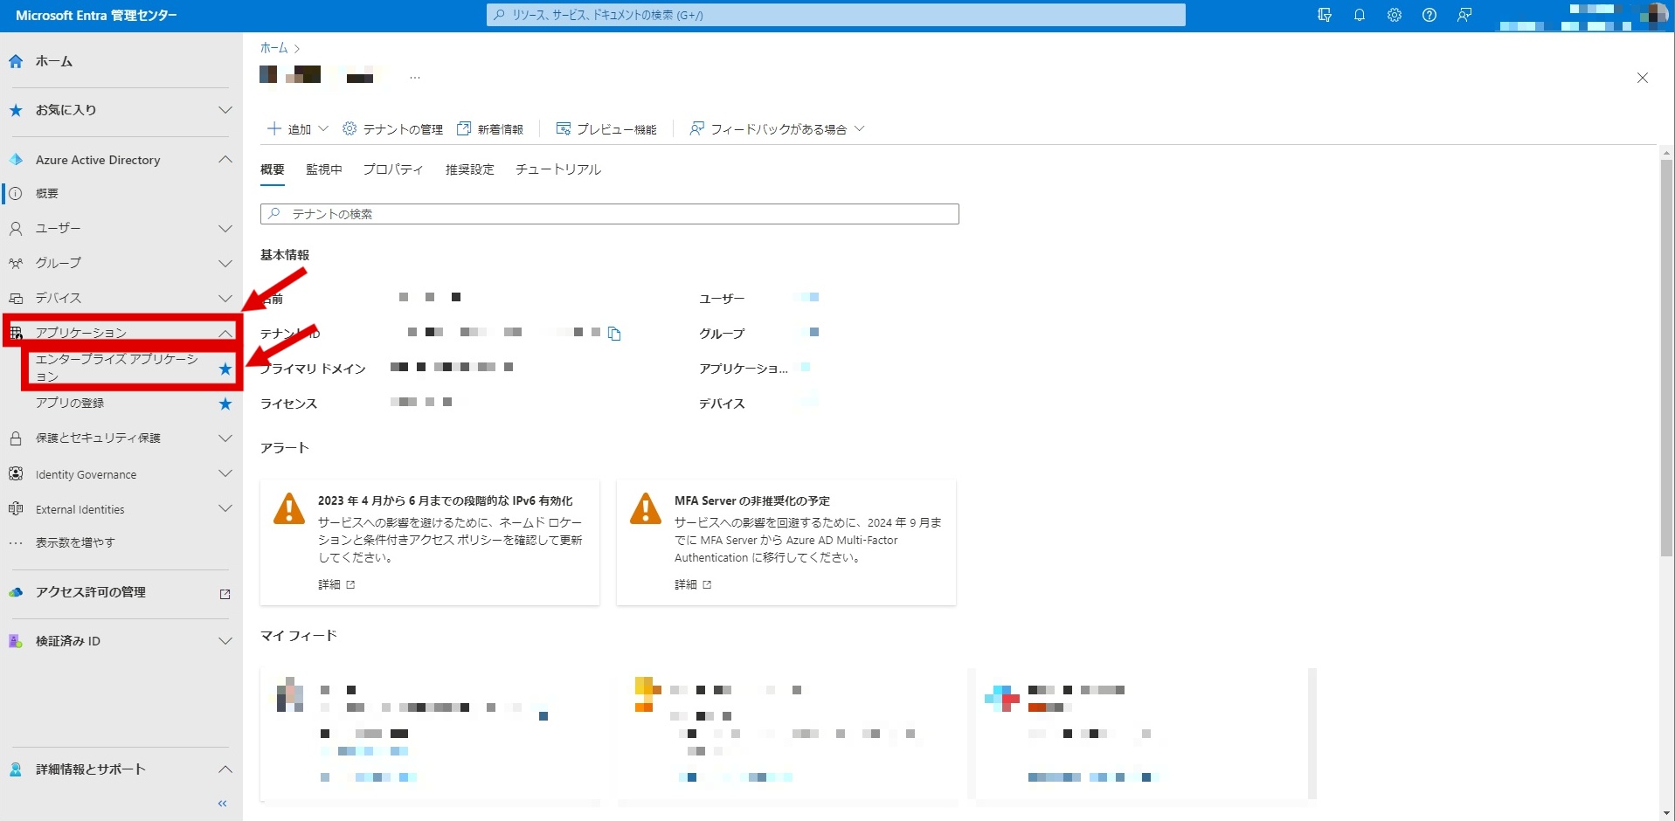Click the more options ellipsis beside title
This screenshot has height=821, width=1675.
[x=415, y=77]
